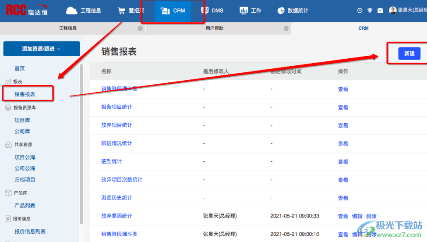Viewport: 427px width, 242px height.
Task: Open 工程信息 in the top navigation
Action: (x=91, y=11)
